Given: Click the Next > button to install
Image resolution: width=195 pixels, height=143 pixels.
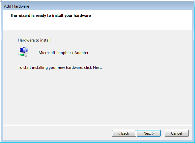Looking at the screenshot, I should pos(149,133).
